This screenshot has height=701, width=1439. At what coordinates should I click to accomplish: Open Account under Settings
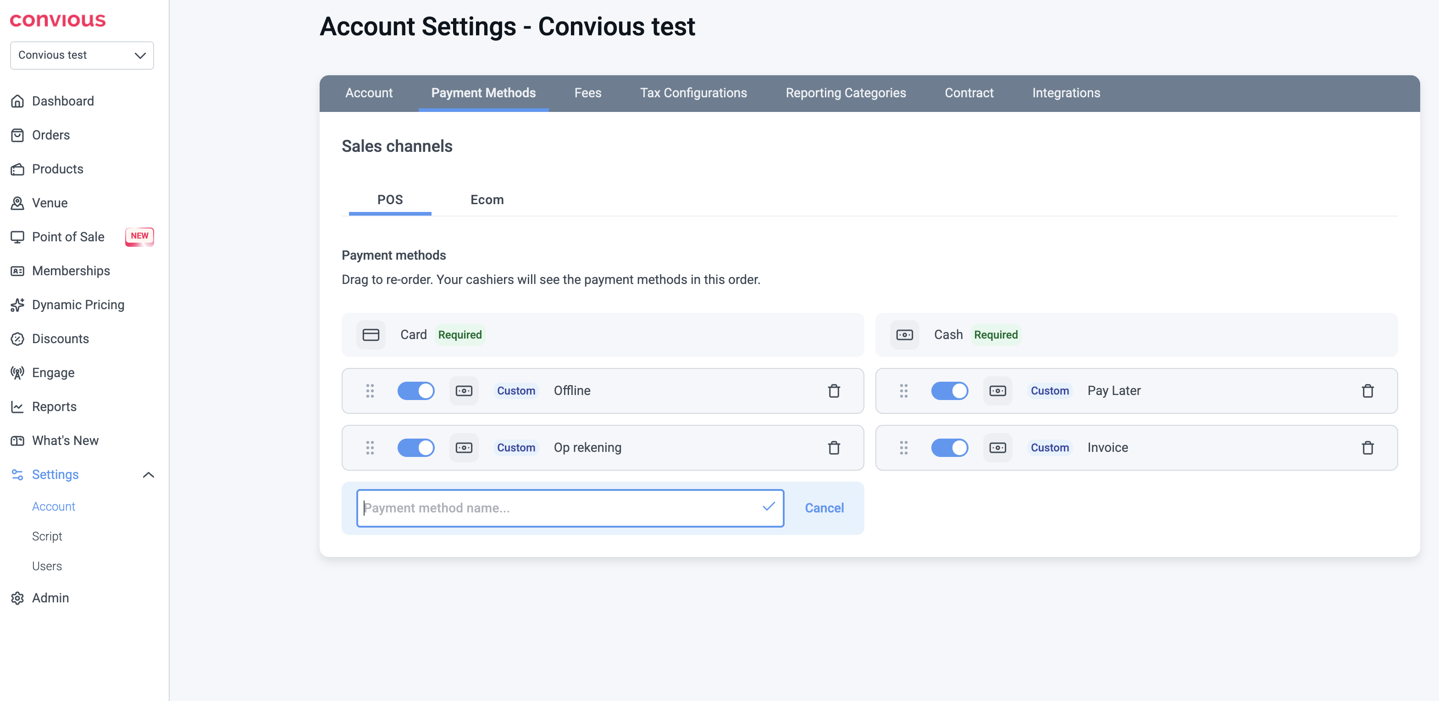click(x=54, y=506)
